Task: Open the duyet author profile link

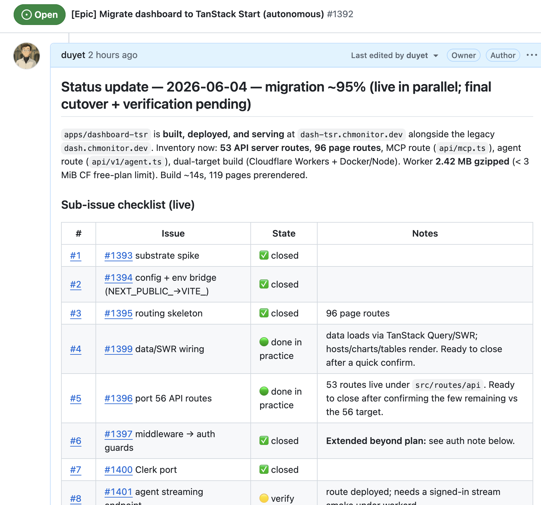Action: click(73, 55)
